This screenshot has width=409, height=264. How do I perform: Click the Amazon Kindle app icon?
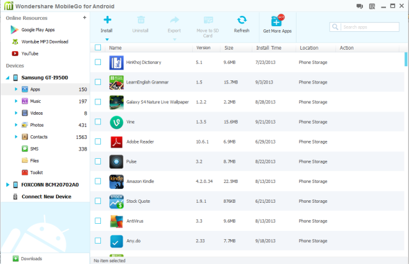click(x=116, y=182)
